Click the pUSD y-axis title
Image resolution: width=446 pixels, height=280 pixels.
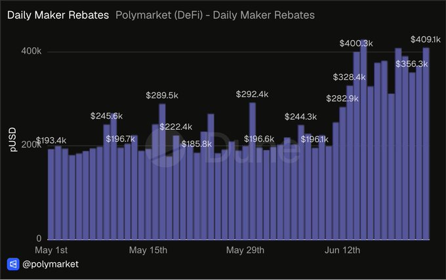tap(12, 139)
